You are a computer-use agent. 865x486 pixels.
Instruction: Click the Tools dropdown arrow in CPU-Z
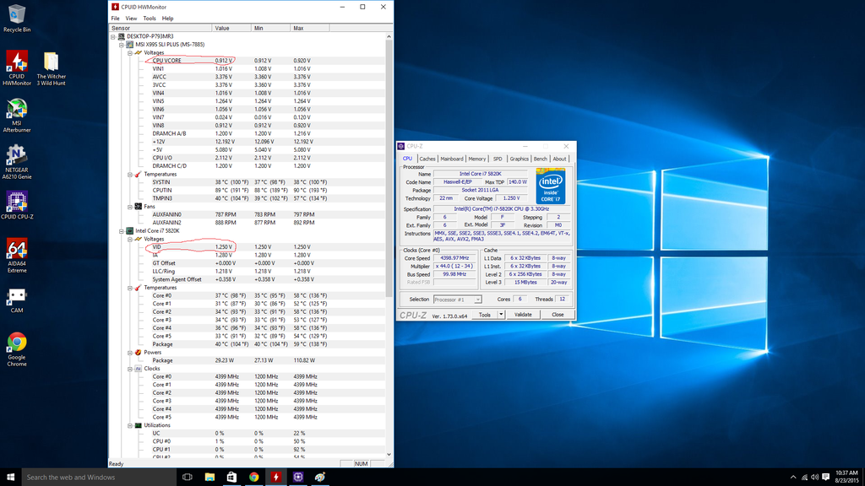500,313
